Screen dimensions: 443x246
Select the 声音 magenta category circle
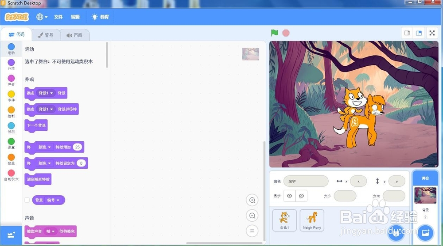pyautogui.click(x=12, y=78)
